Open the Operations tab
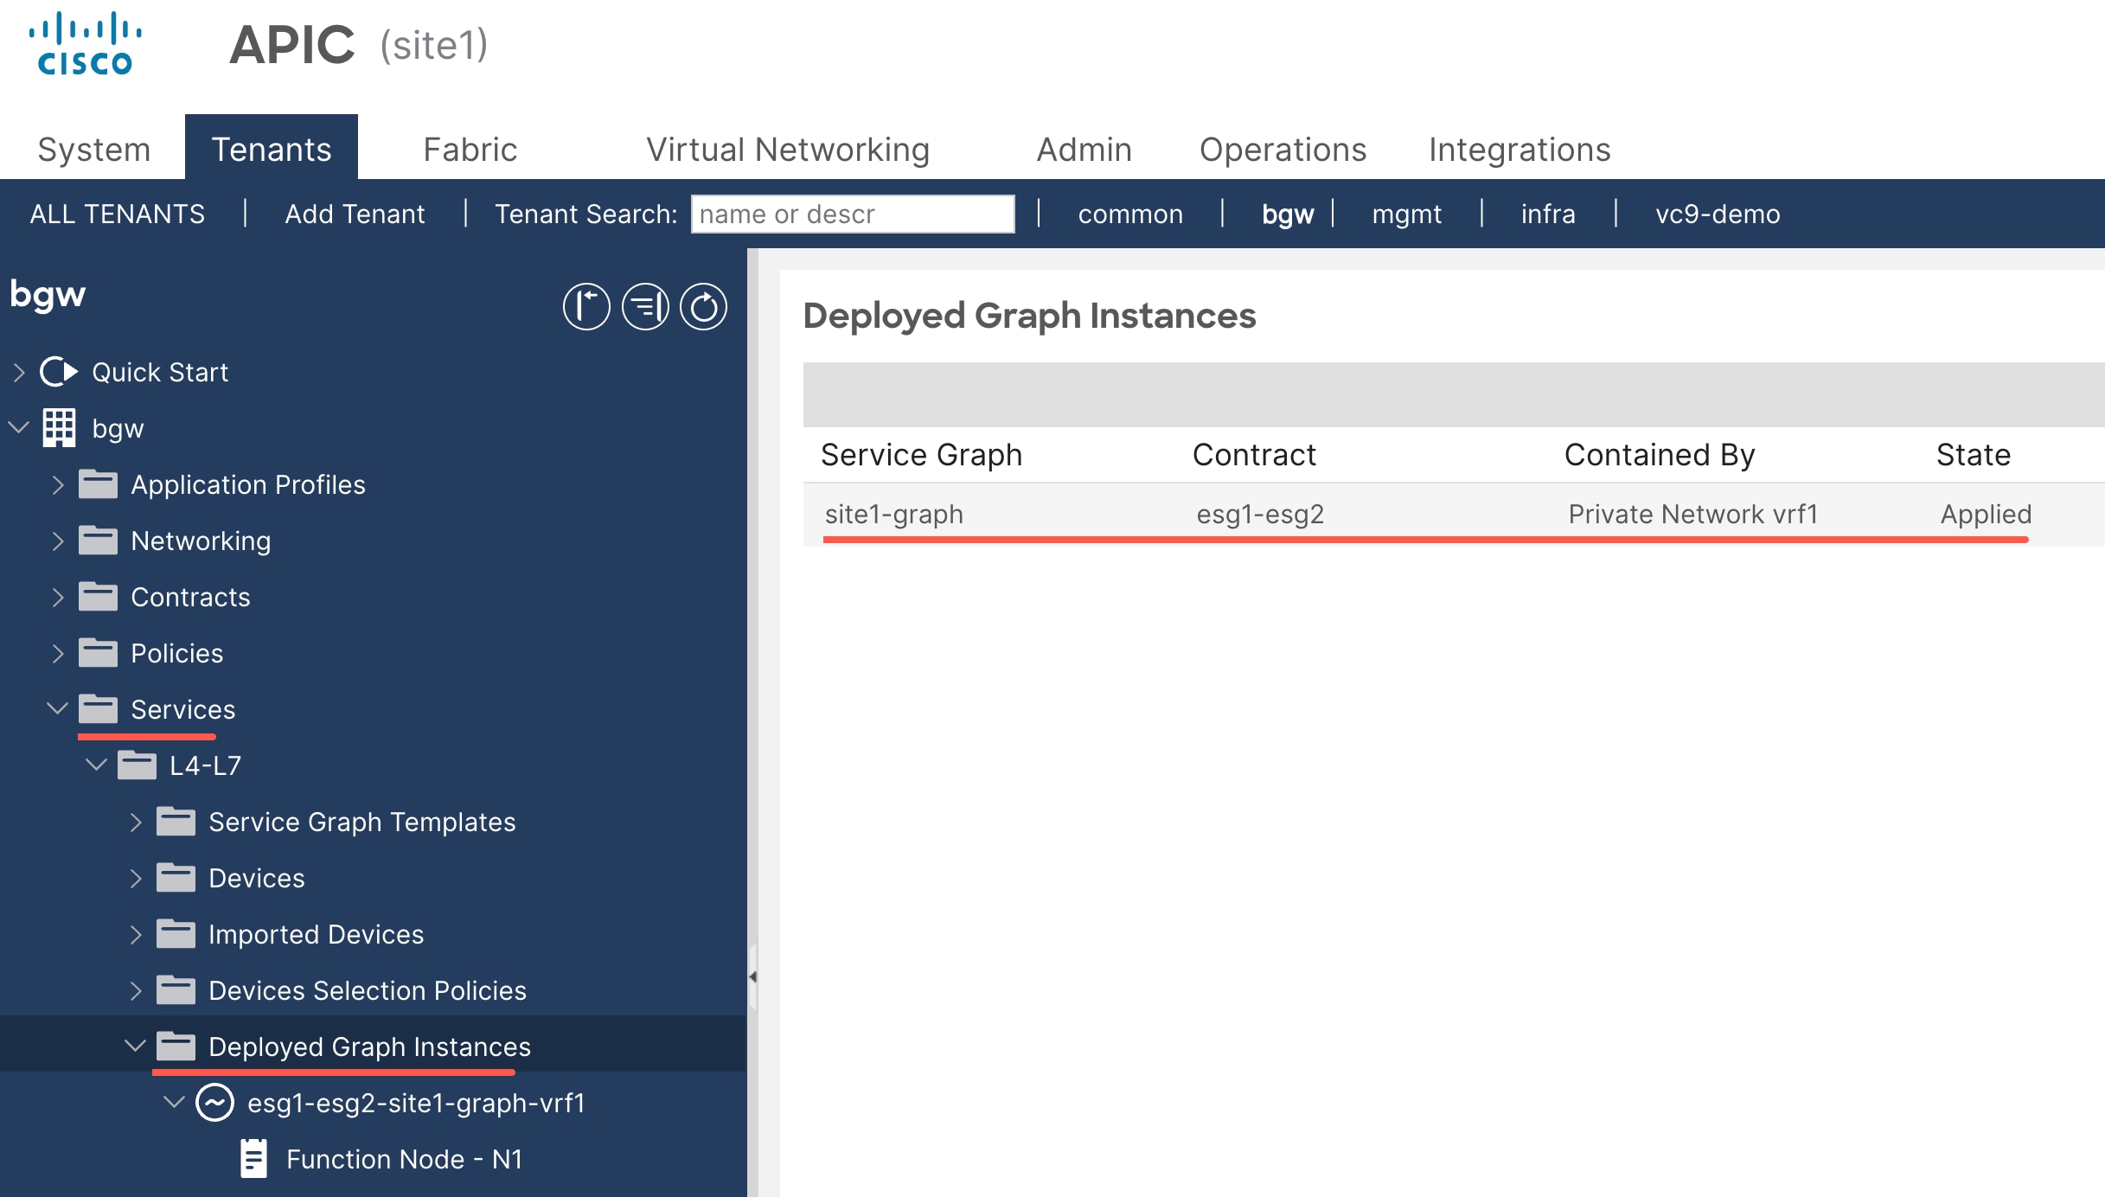 1283,149
